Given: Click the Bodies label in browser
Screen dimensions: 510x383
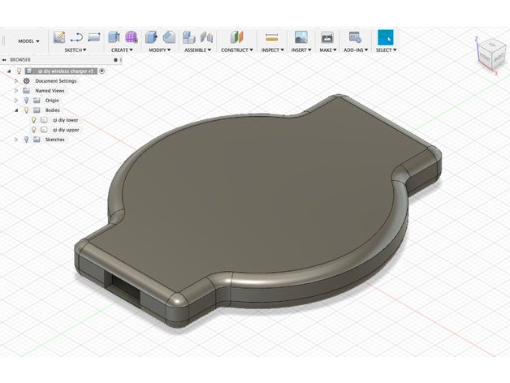Looking at the screenshot, I should 52,110.
